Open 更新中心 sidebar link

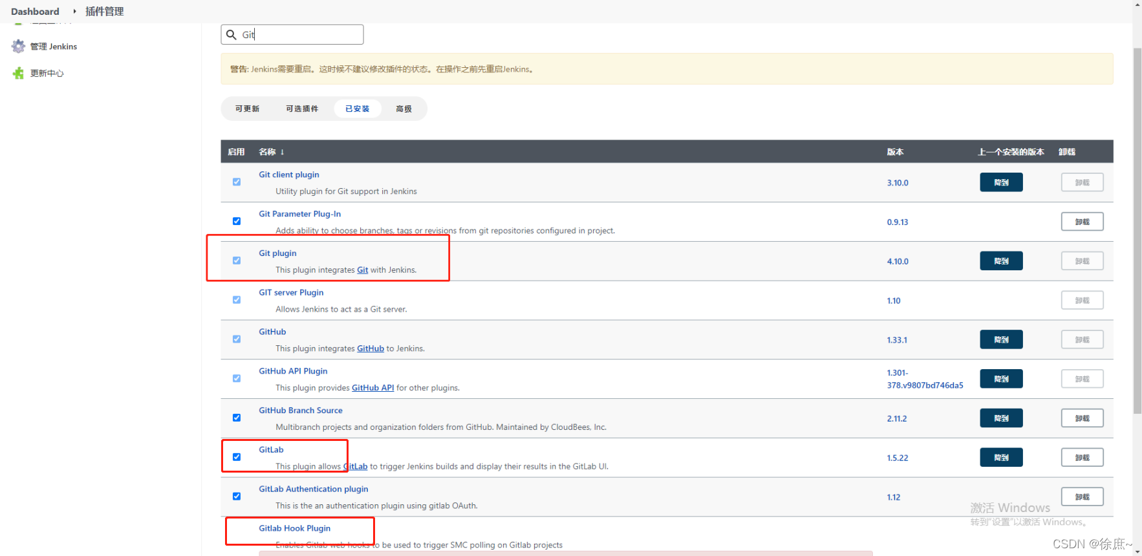pyautogui.click(x=47, y=73)
